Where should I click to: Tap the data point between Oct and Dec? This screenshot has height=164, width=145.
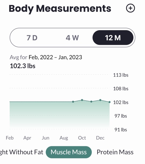(x=91, y=102)
